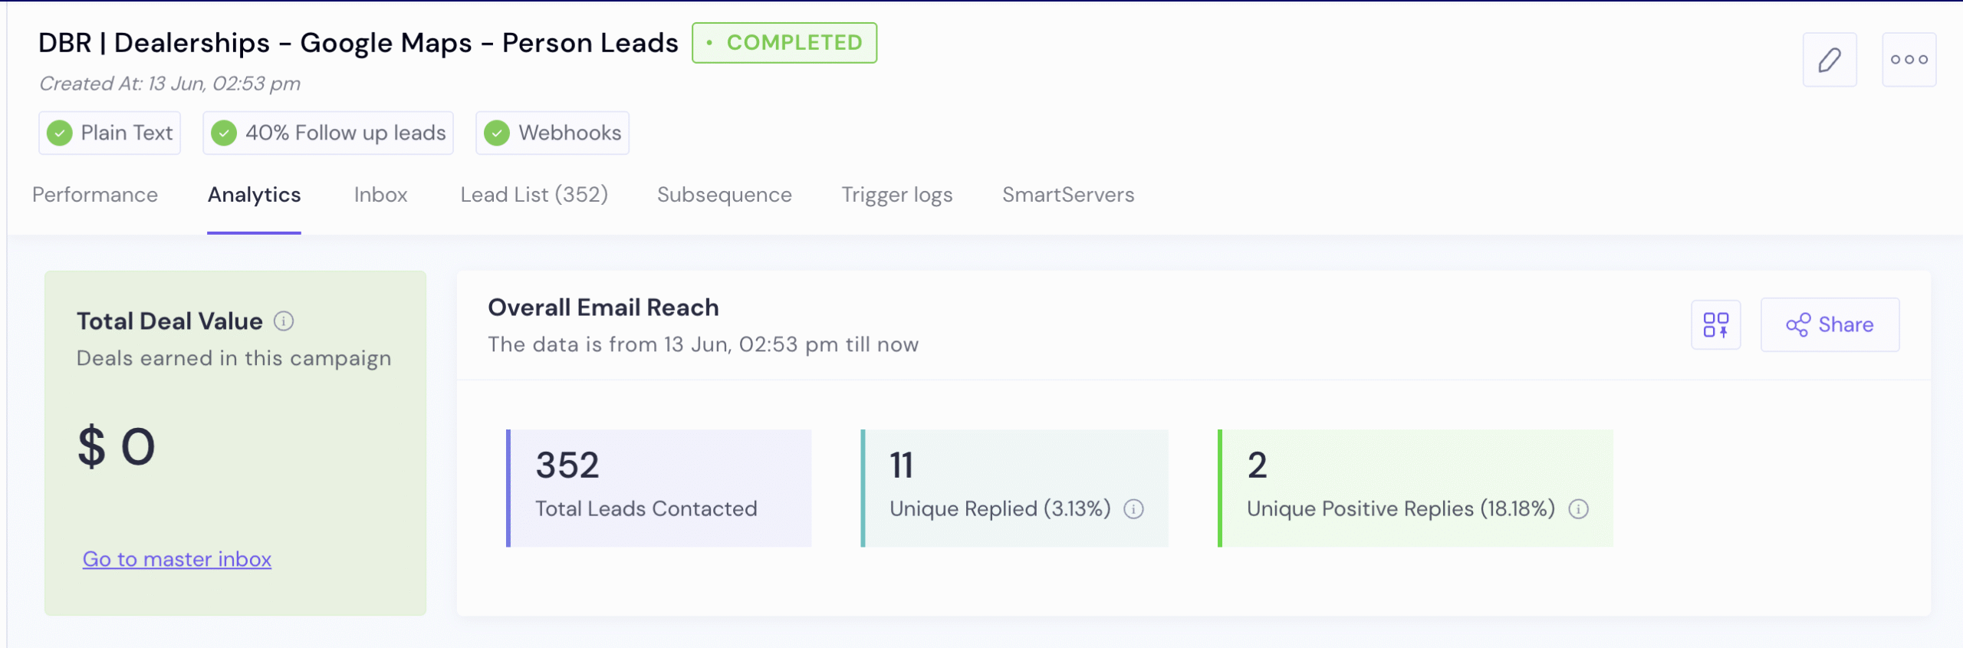This screenshot has width=1963, height=648.
Task: Open the Inbox tab
Action: [380, 195]
